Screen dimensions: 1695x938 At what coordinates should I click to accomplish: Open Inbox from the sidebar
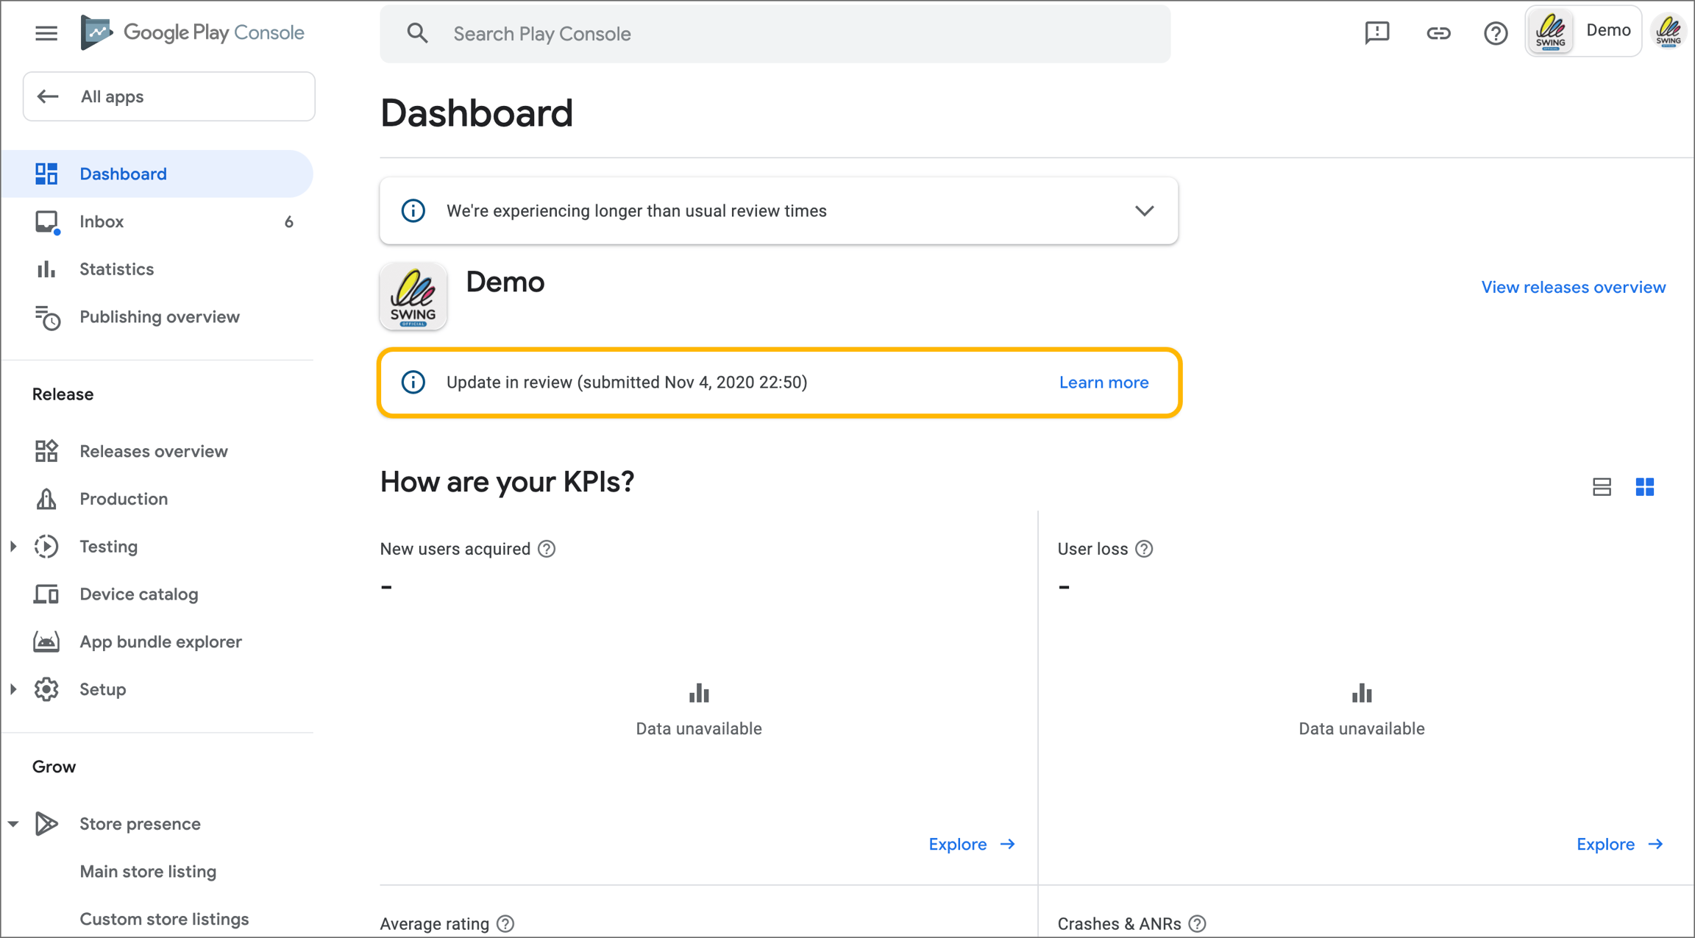102,221
